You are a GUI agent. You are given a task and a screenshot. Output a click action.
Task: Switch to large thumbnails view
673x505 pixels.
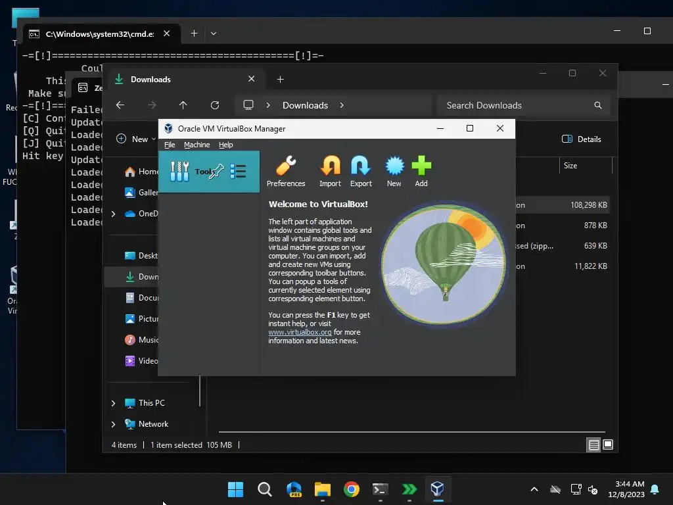[608, 445]
